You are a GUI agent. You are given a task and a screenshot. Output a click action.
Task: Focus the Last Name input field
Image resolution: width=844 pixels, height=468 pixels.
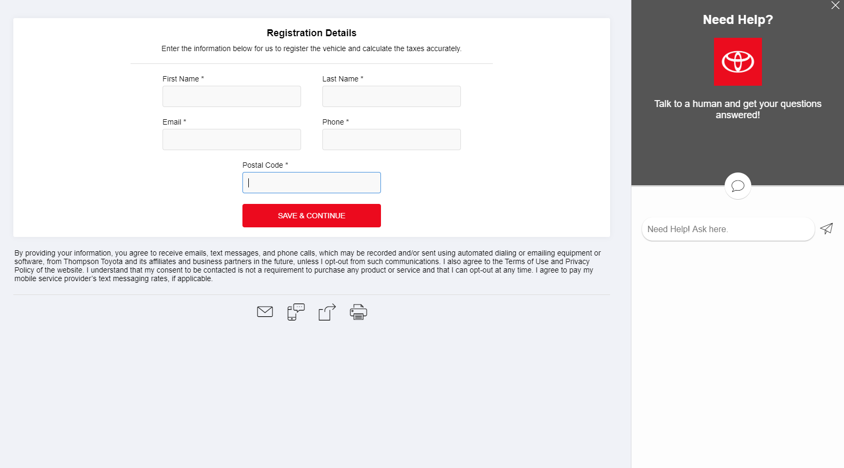point(392,96)
